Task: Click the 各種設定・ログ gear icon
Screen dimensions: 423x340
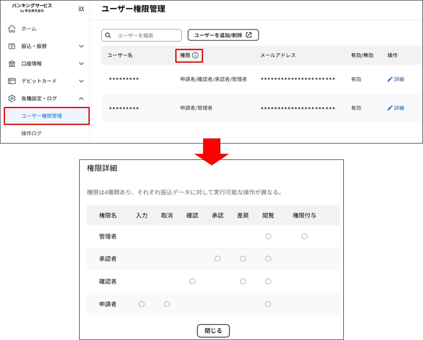Action: (x=12, y=98)
